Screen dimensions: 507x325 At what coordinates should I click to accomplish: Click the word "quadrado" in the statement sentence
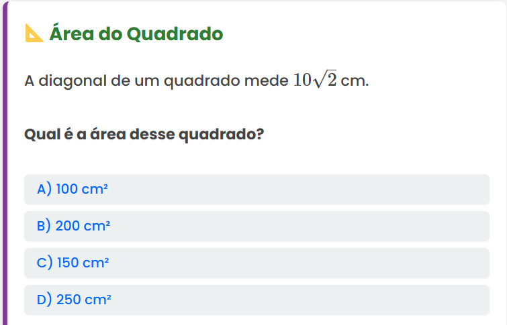202,82
